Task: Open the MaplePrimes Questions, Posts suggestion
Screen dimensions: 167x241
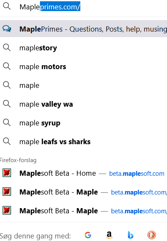Action: tap(83, 29)
